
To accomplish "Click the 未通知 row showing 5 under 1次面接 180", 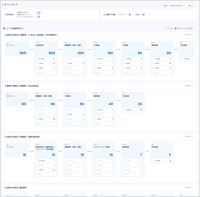I will pyautogui.click(x=104, y=68).
